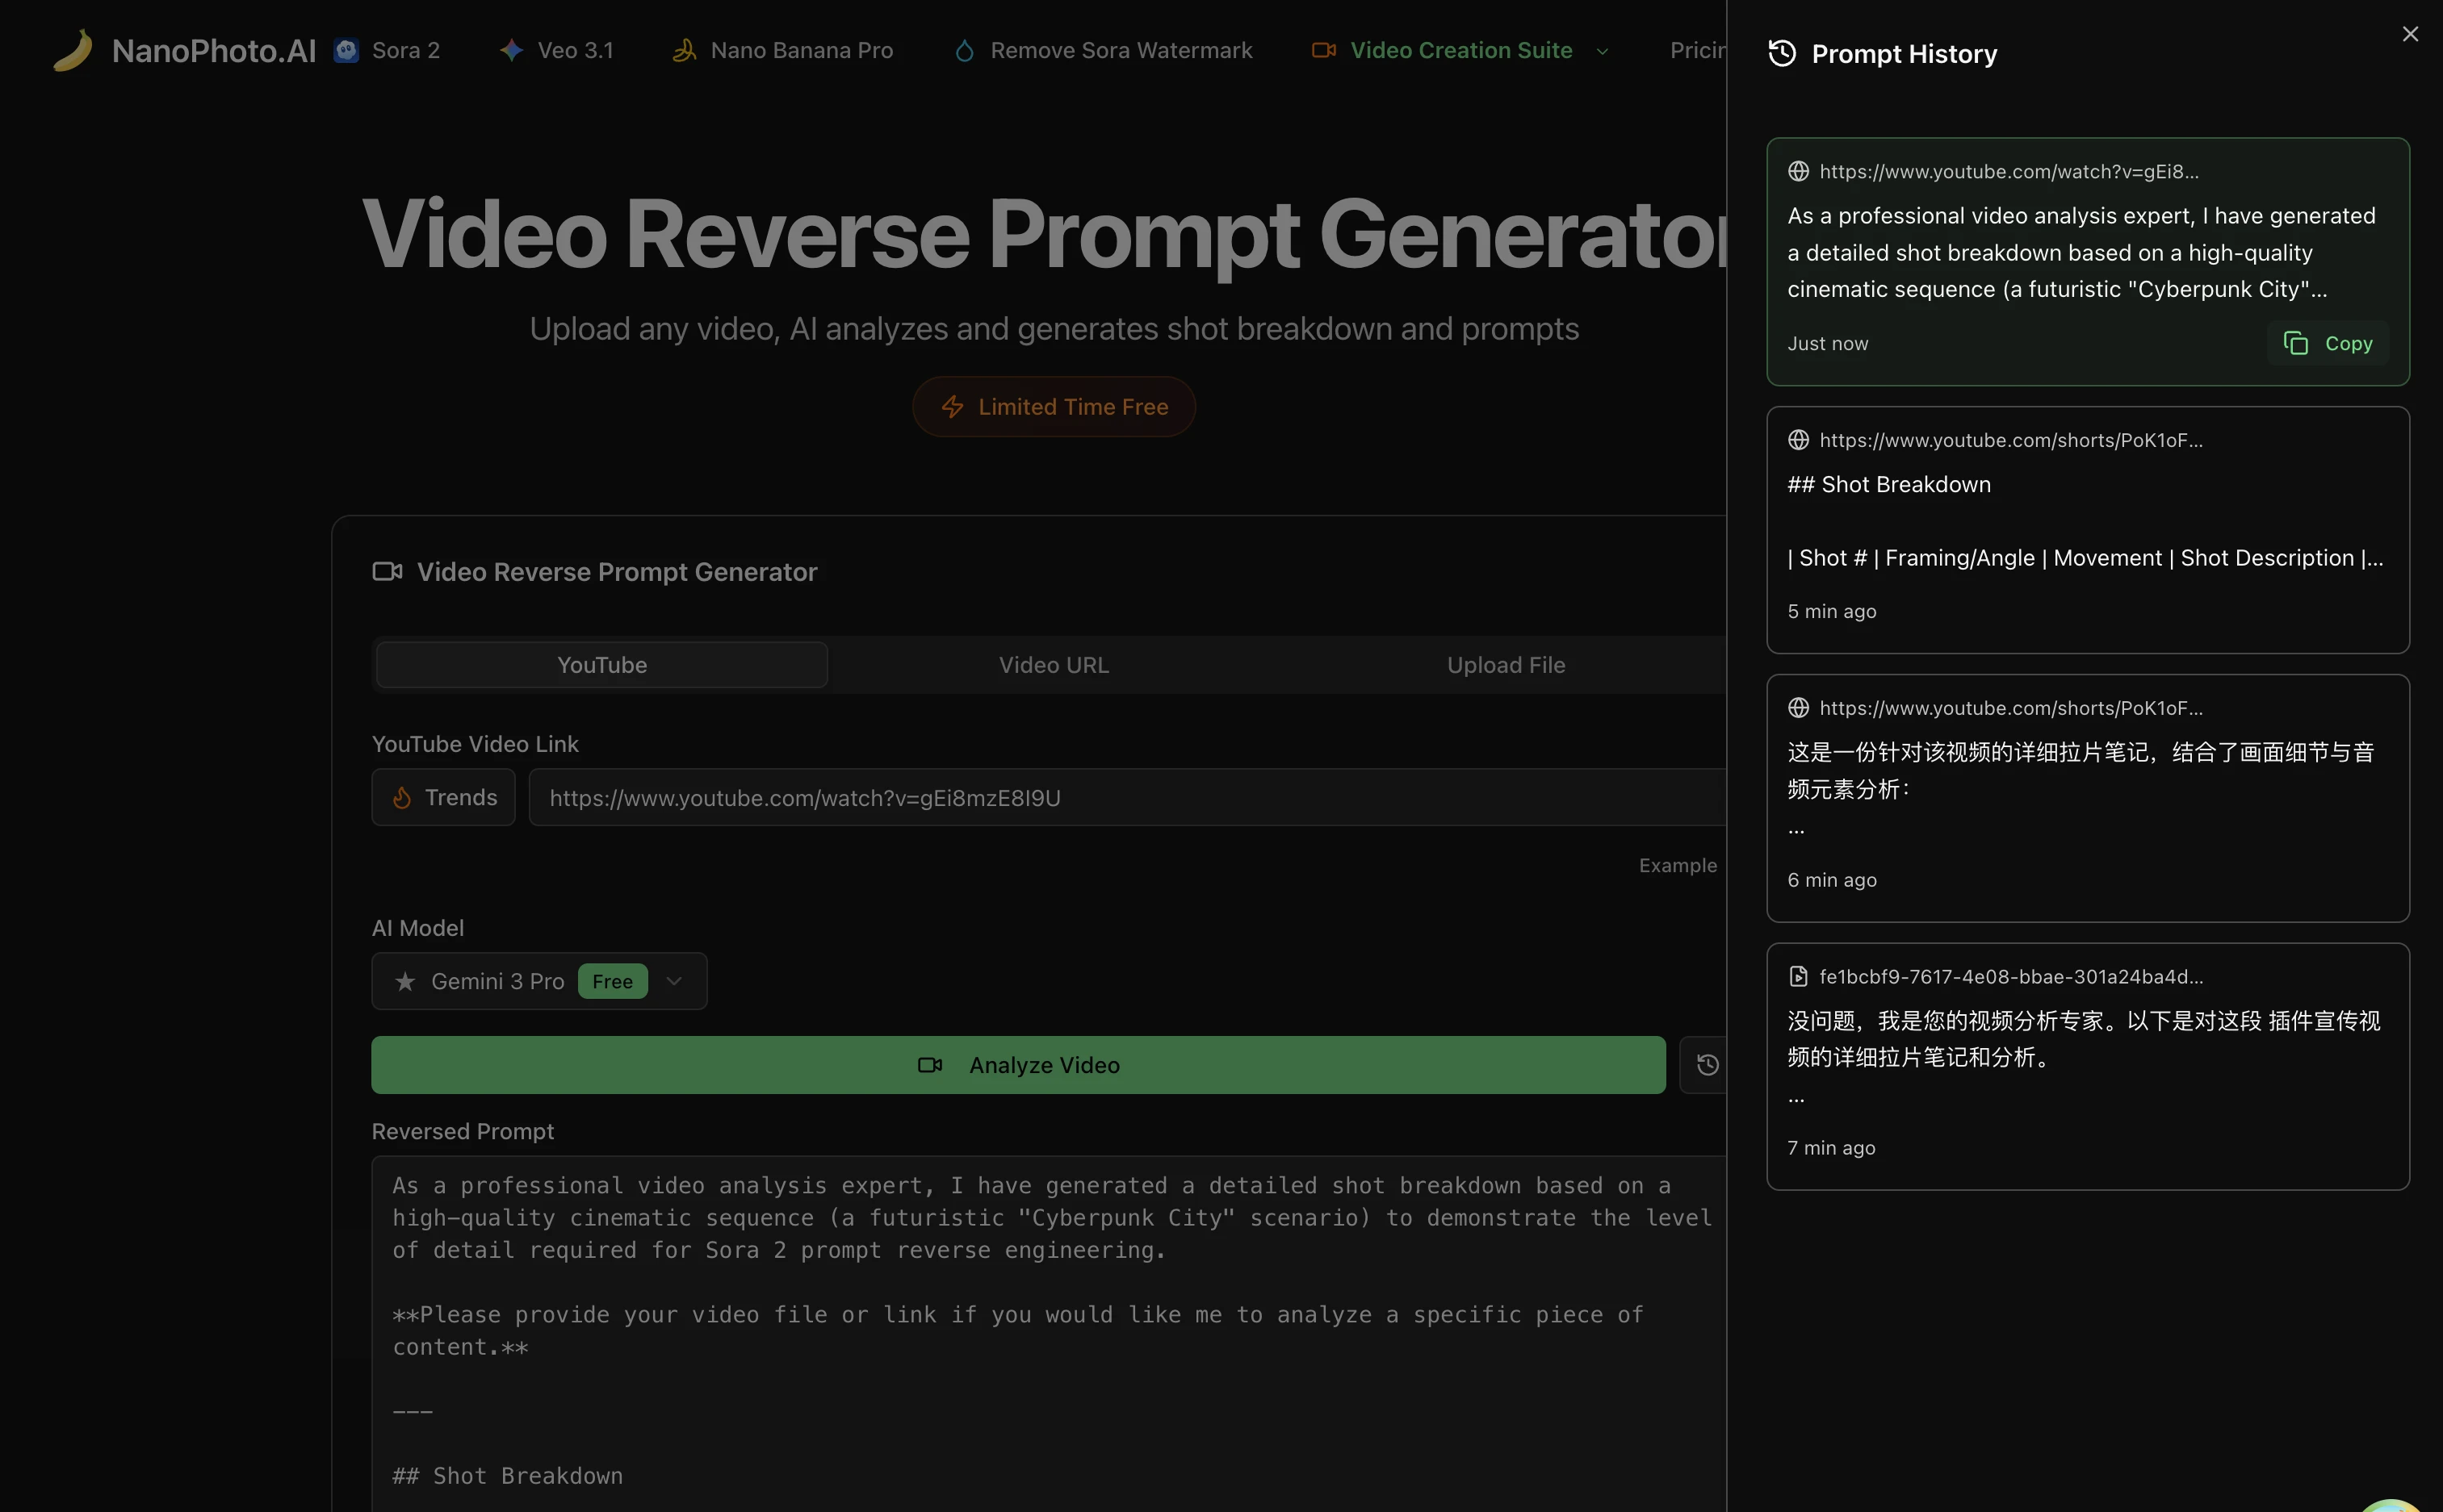The width and height of the screenshot is (2443, 1512).
Task: Click the NanoPhoto.AI banana logo
Action: 73,50
